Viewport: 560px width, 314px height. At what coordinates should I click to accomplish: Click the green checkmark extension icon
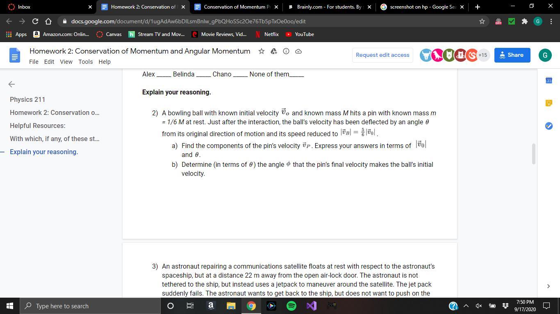click(511, 21)
